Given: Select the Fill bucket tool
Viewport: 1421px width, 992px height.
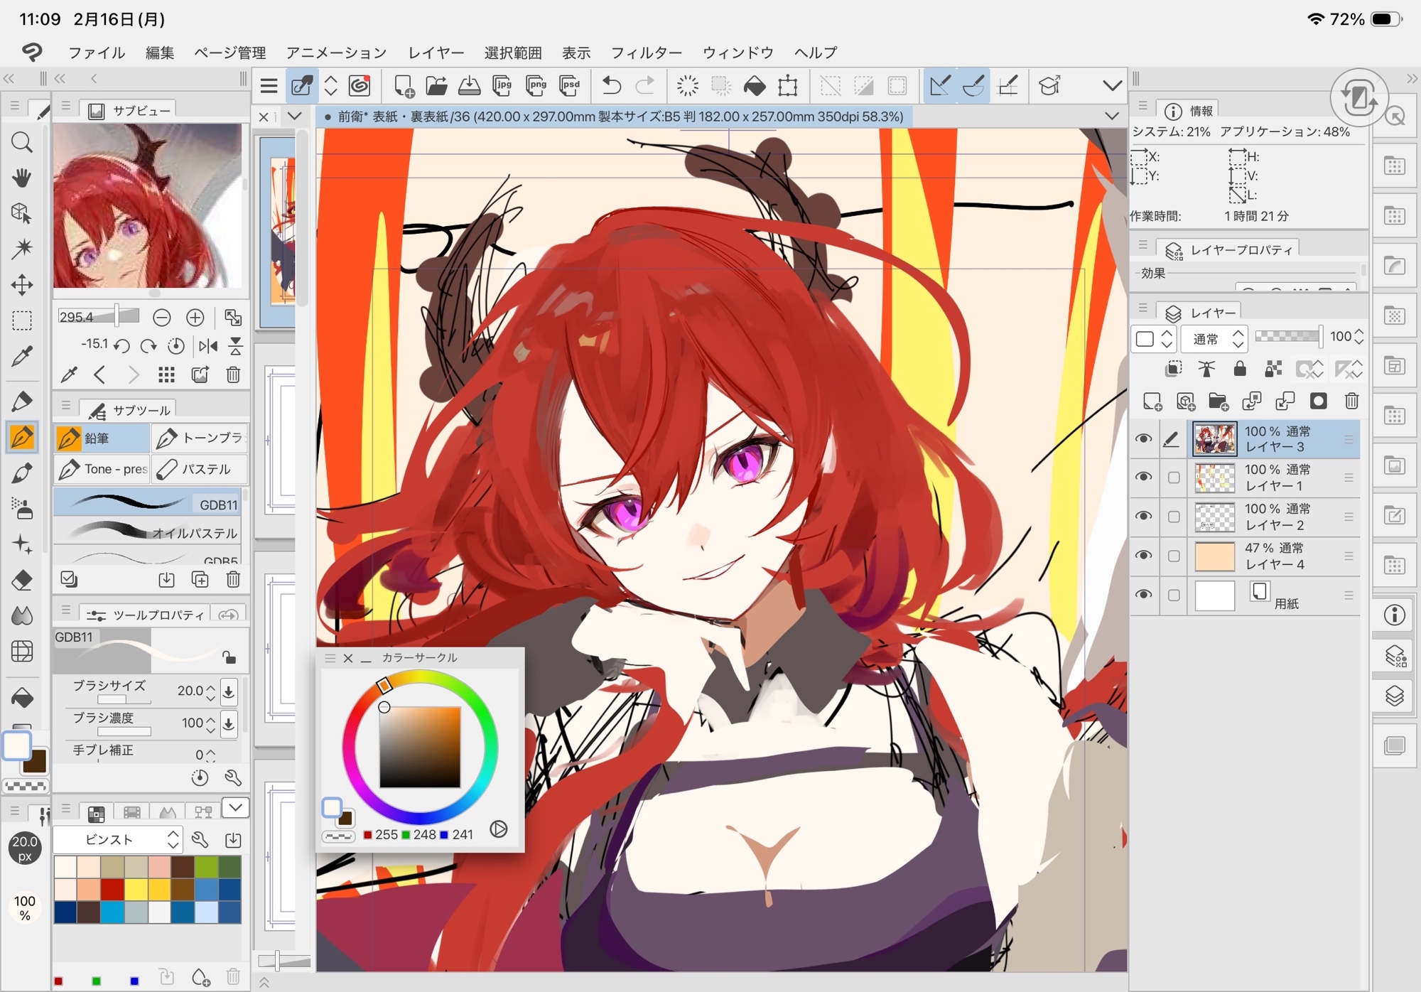Looking at the screenshot, I should coord(22,698).
